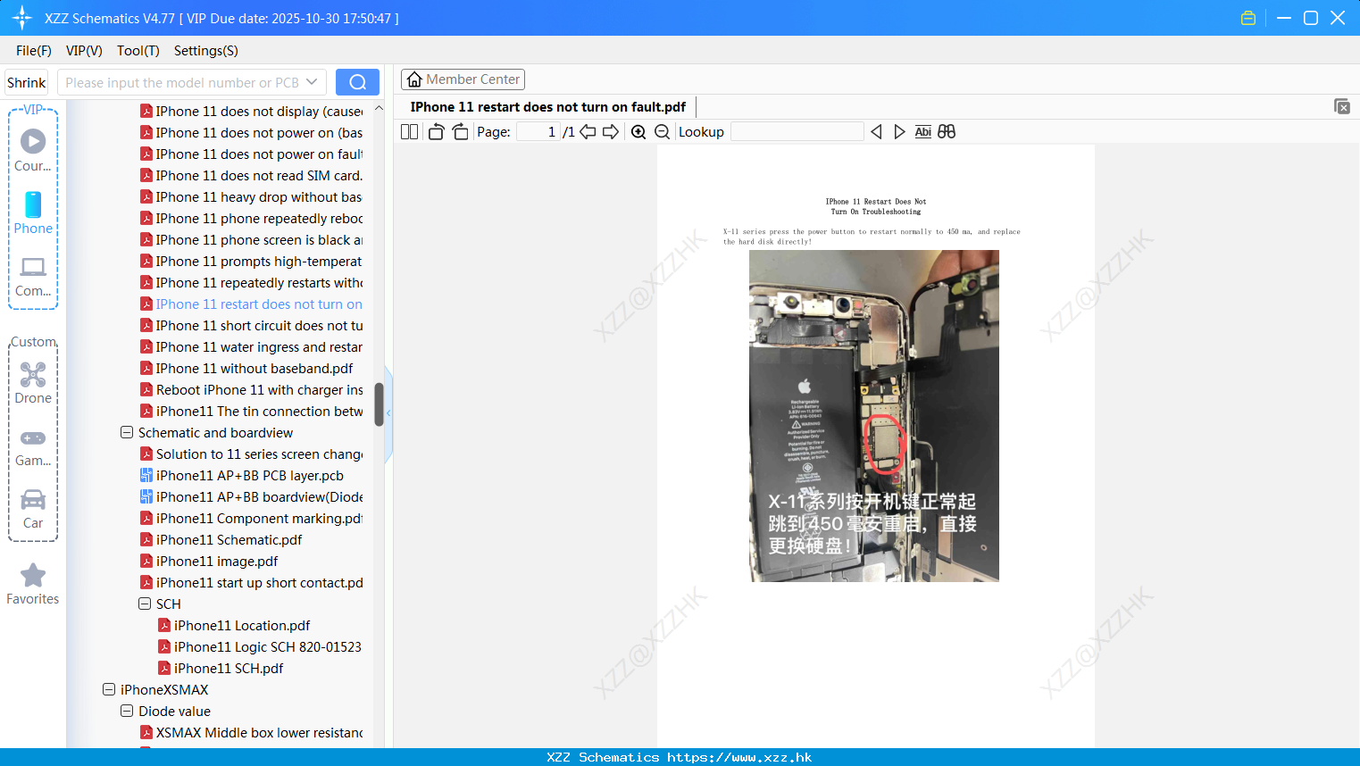Image resolution: width=1360 pixels, height=766 pixels.
Task: Zoom out of the PDF
Action: (662, 131)
